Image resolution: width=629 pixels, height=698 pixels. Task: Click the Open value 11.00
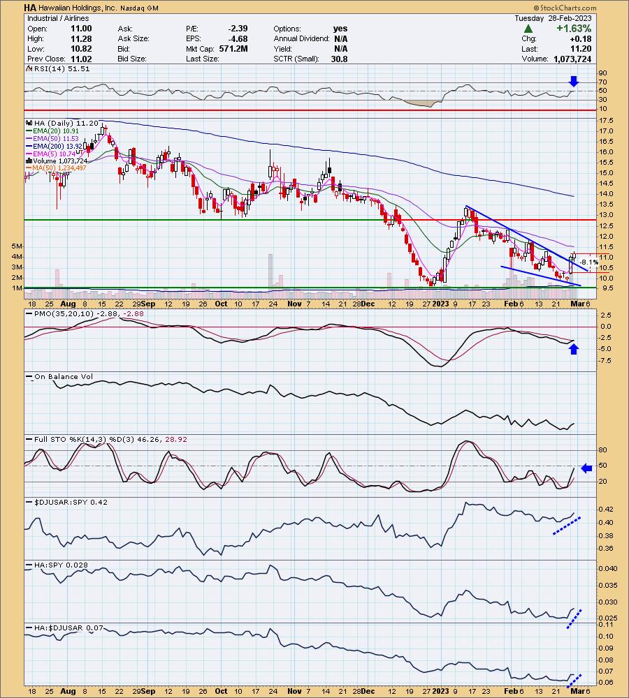pos(81,29)
